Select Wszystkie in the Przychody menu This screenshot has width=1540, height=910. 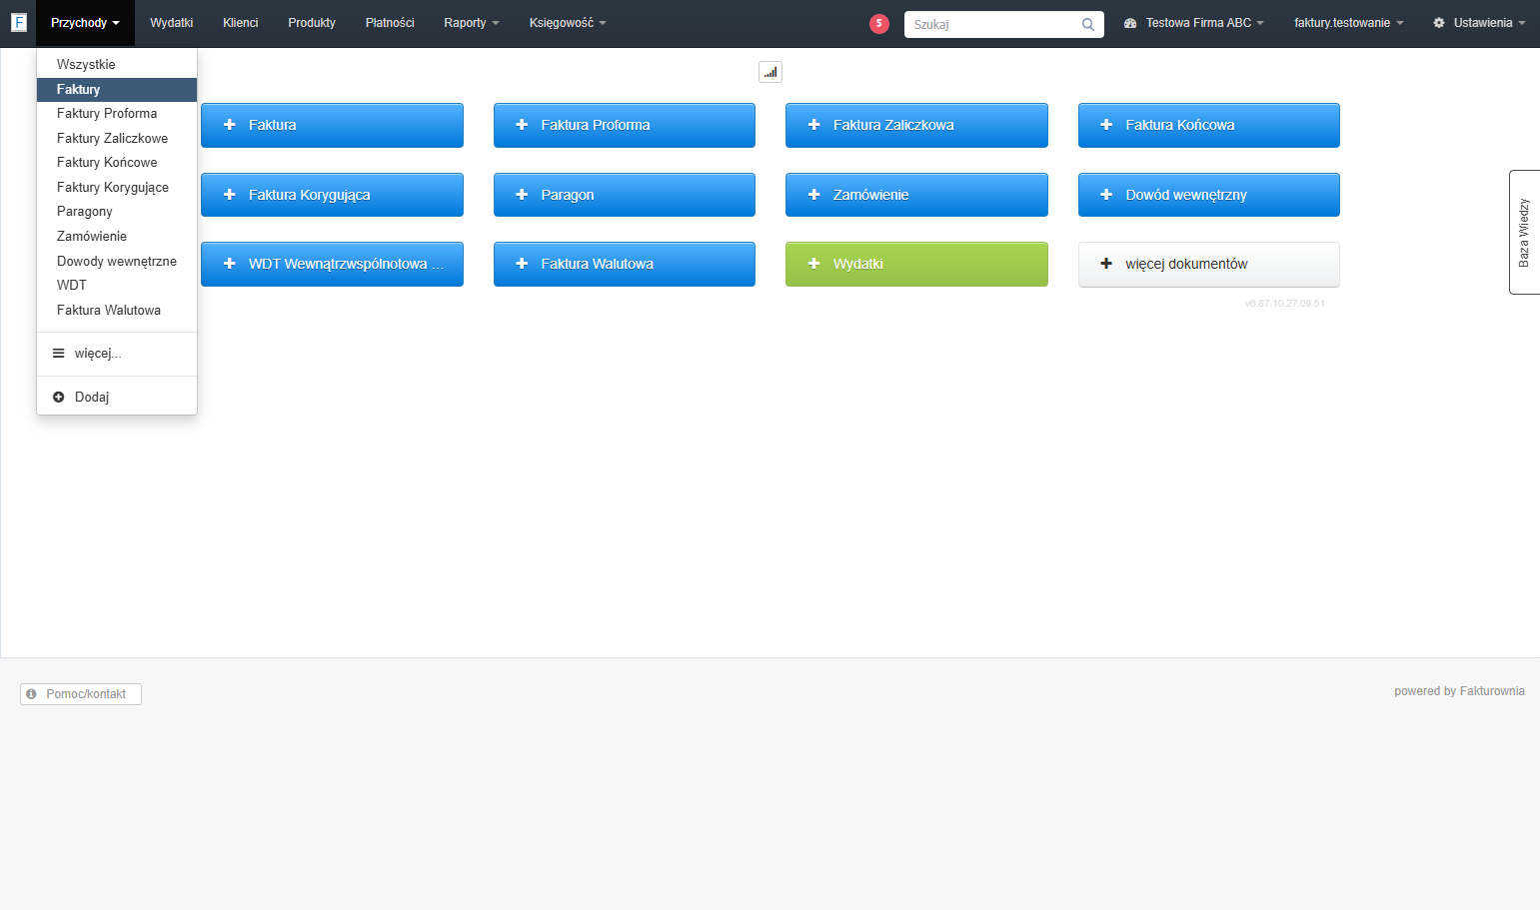coord(117,65)
